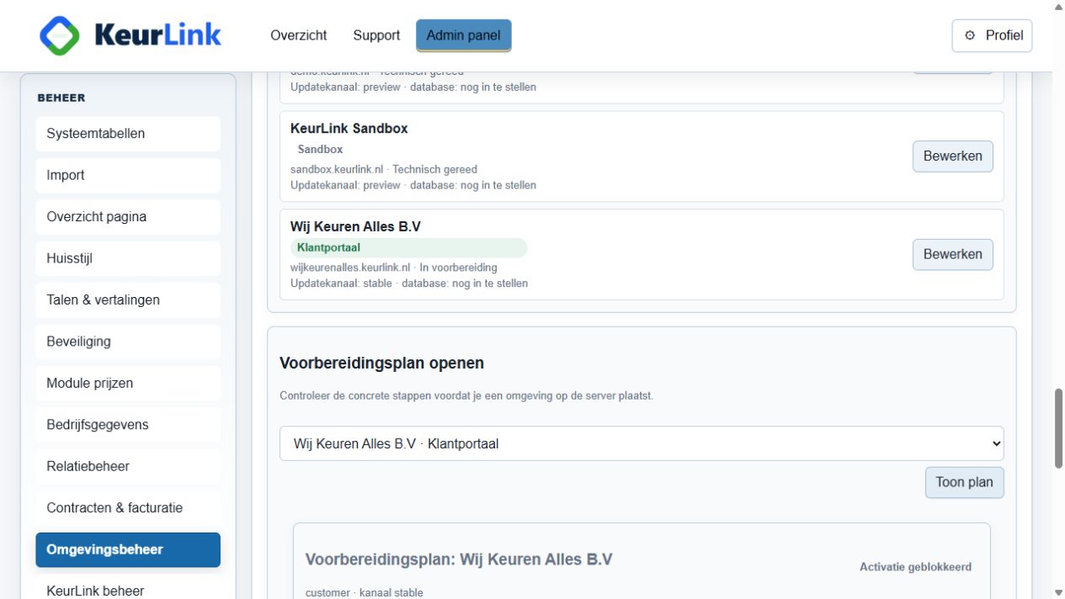Open the Support nav item
Viewport: 1065px width, 599px height.
376,35
